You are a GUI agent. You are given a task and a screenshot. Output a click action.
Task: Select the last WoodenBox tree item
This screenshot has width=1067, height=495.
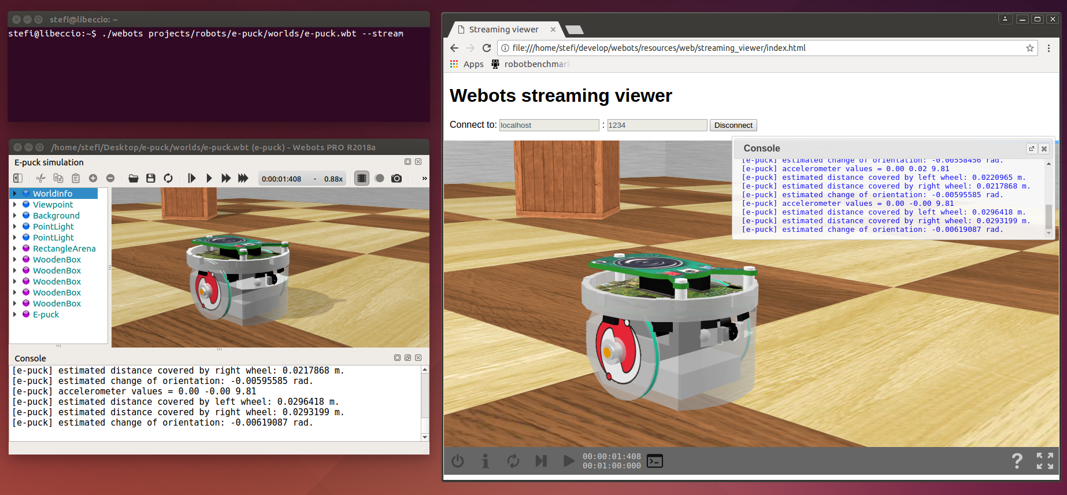(x=57, y=303)
